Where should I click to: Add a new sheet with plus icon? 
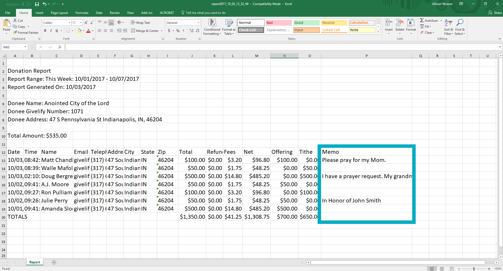54,262
